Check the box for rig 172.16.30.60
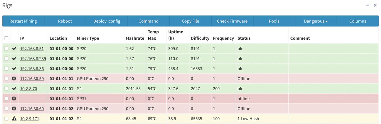Screen dimensions: 381x124 [x=6, y=109]
